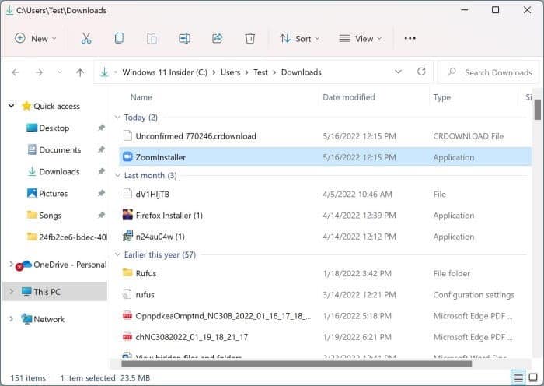Click Configuration settings type text
The width and height of the screenshot is (544, 386).
point(473,295)
